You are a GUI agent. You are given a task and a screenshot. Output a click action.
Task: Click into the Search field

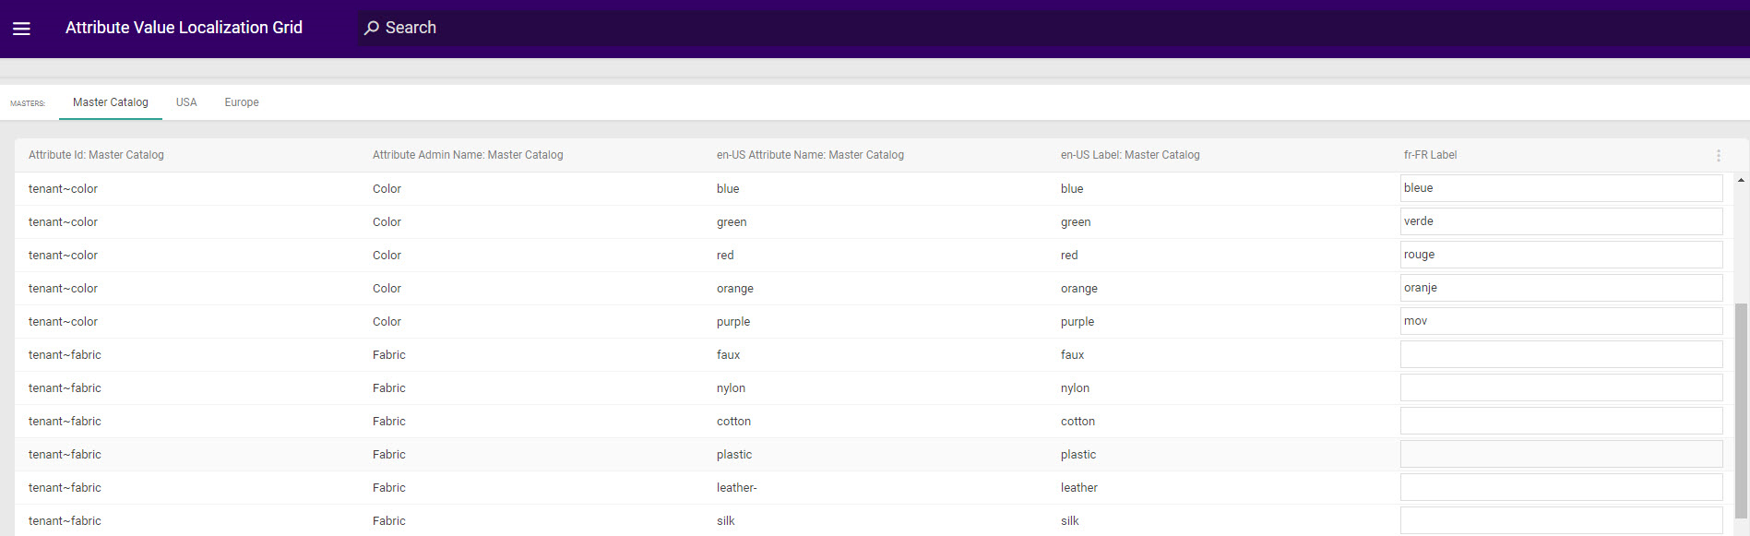click(1052, 28)
